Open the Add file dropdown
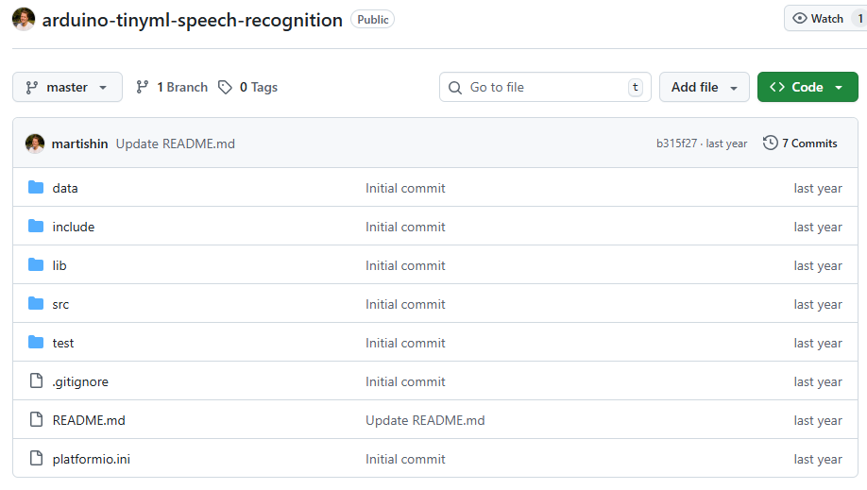The height and width of the screenshot is (490, 867). (704, 87)
